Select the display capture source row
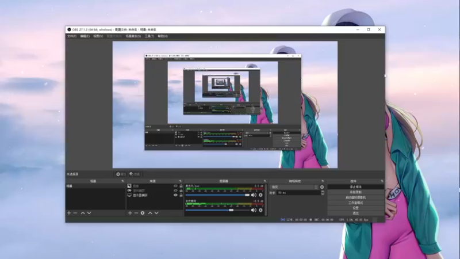Screen dimensions: 460x259 click(155, 195)
